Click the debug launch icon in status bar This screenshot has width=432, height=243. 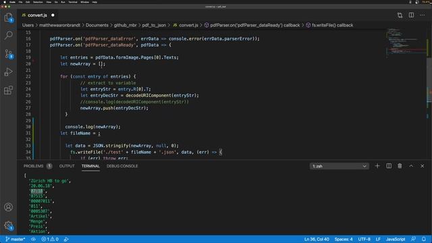coord(66,239)
